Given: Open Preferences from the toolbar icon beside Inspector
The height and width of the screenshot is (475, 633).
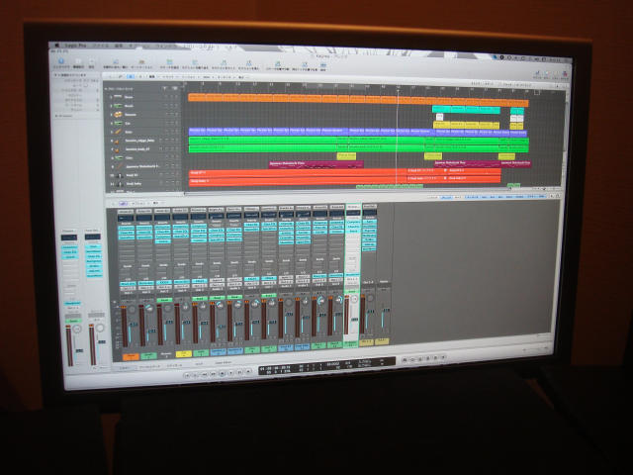Looking at the screenshot, I should (78, 61).
